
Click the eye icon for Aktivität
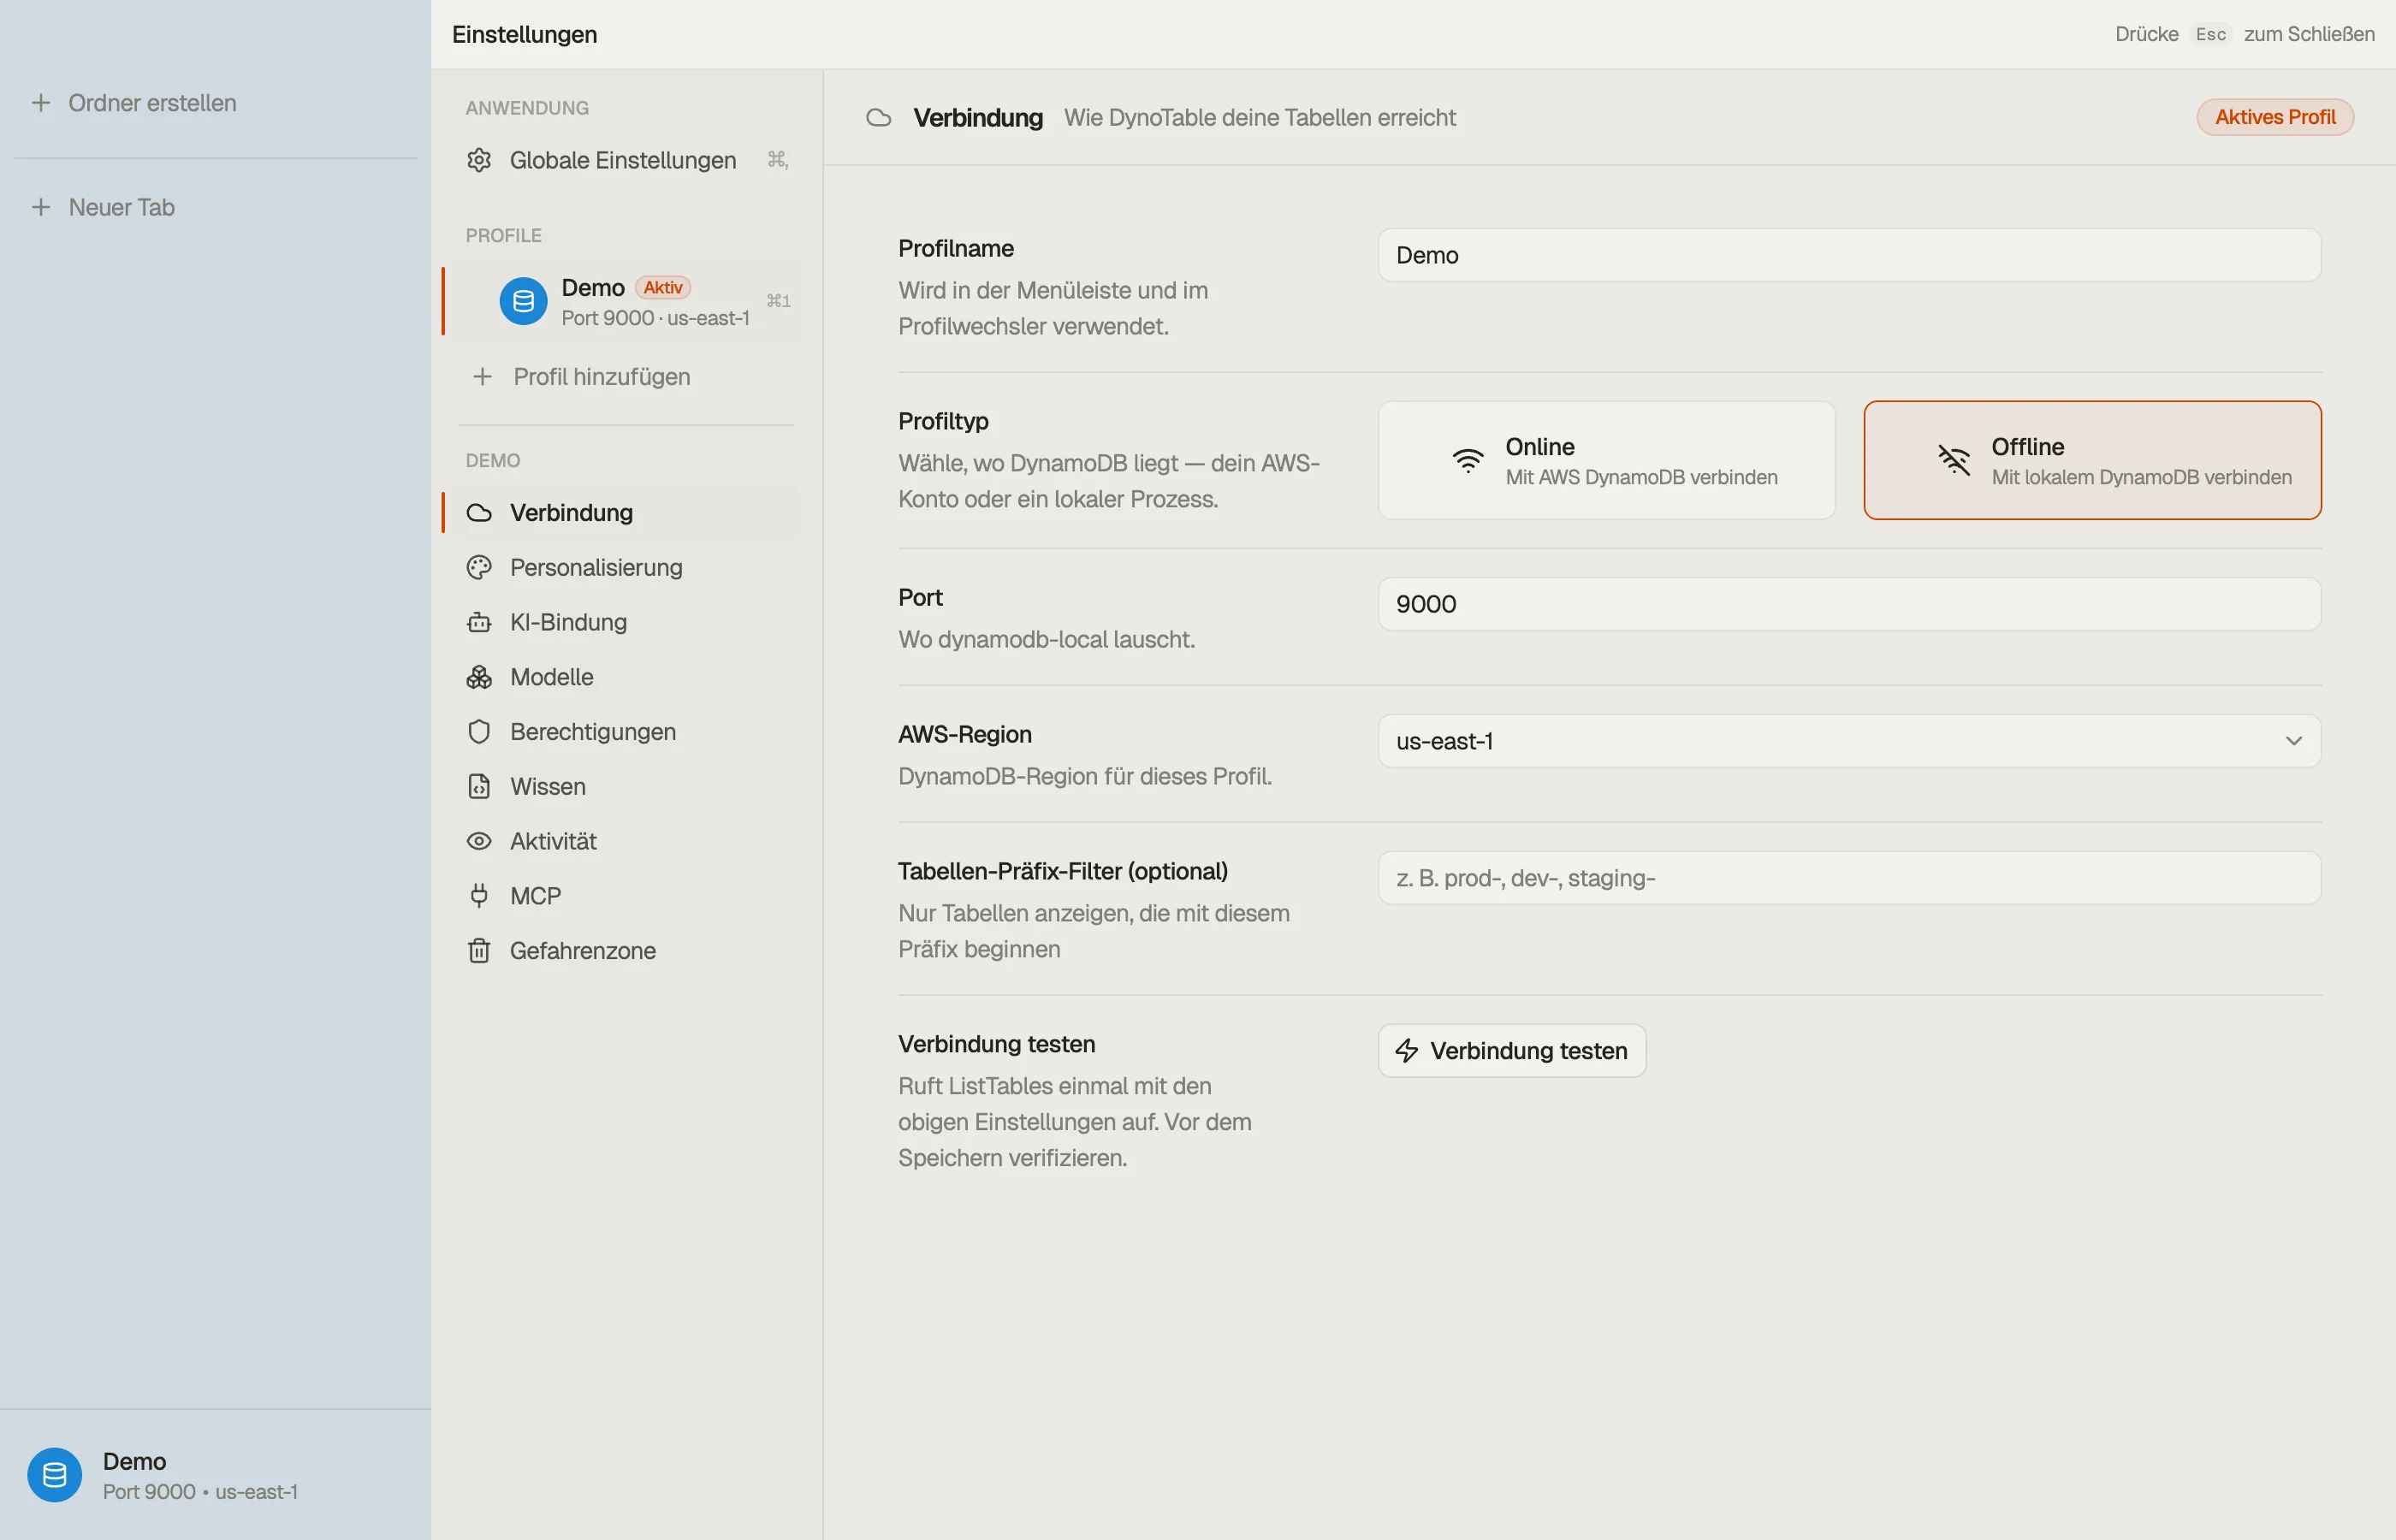tap(479, 841)
